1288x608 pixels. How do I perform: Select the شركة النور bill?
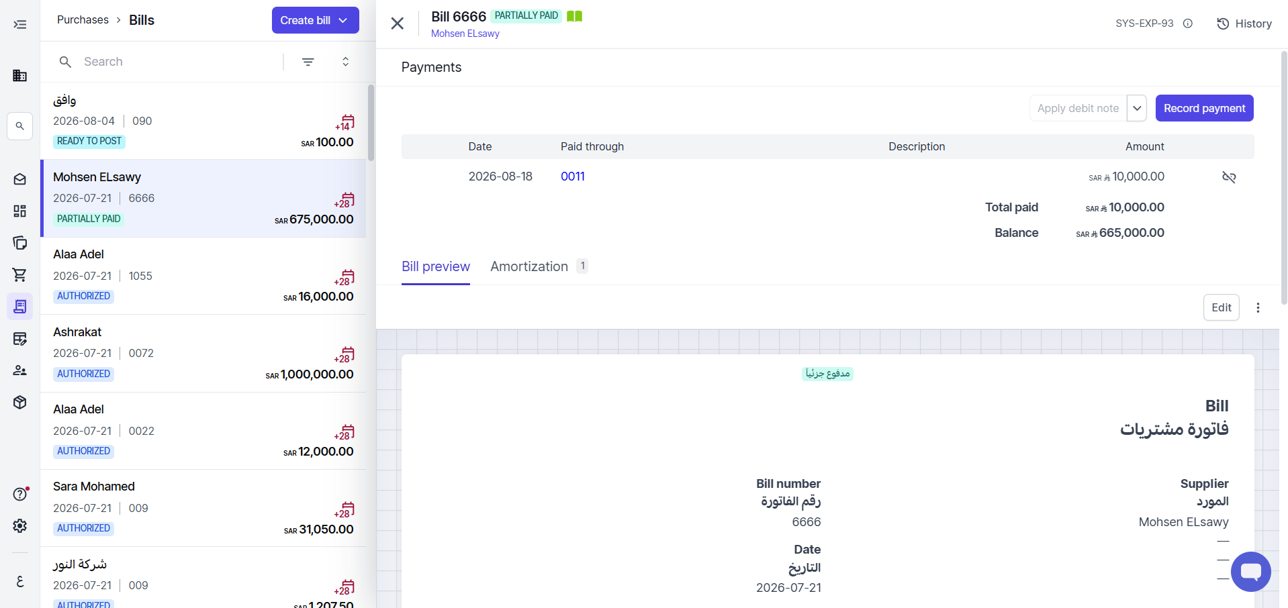(x=203, y=578)
